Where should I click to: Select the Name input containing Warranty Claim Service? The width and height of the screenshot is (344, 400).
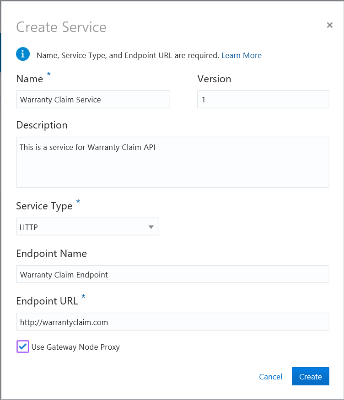(x=93, y=99)
